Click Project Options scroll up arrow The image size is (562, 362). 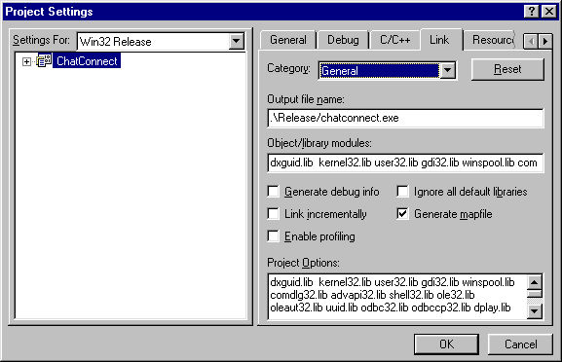535,282
